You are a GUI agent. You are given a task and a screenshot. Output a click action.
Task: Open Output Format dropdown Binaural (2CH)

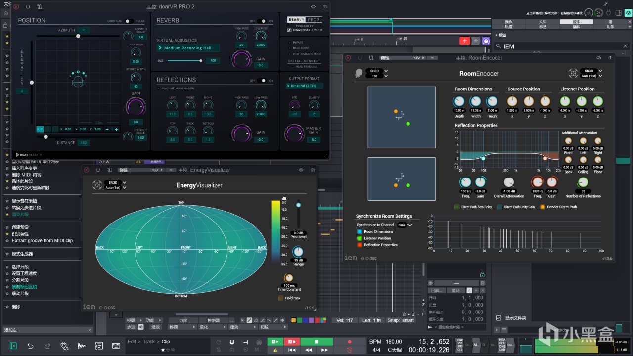(305, 86)
